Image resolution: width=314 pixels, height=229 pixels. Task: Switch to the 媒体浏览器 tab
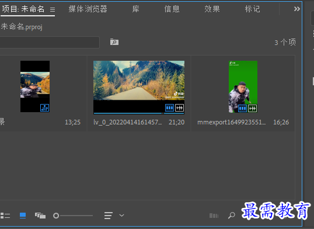(x=88, y=9)
